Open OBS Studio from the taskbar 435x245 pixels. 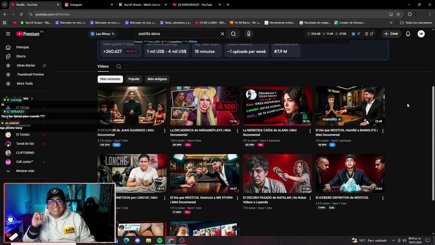[x=182, y=241]
